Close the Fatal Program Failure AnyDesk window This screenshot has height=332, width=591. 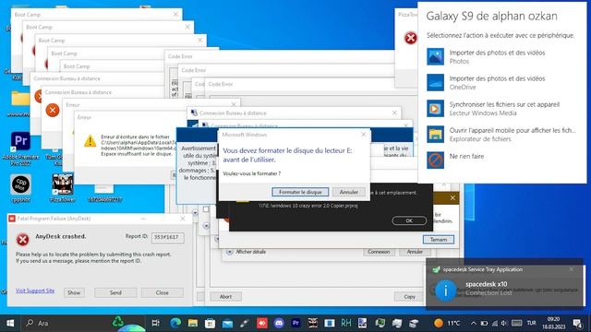(183, 219)
